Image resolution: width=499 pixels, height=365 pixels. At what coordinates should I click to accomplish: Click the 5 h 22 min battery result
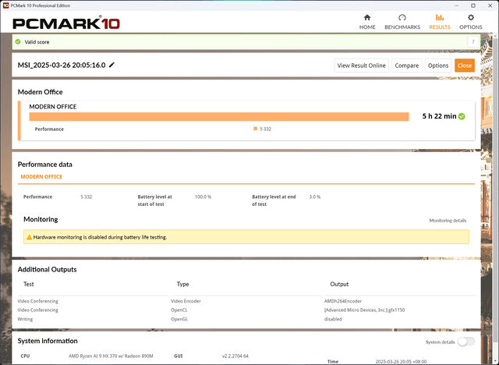[x=439, y=116]
